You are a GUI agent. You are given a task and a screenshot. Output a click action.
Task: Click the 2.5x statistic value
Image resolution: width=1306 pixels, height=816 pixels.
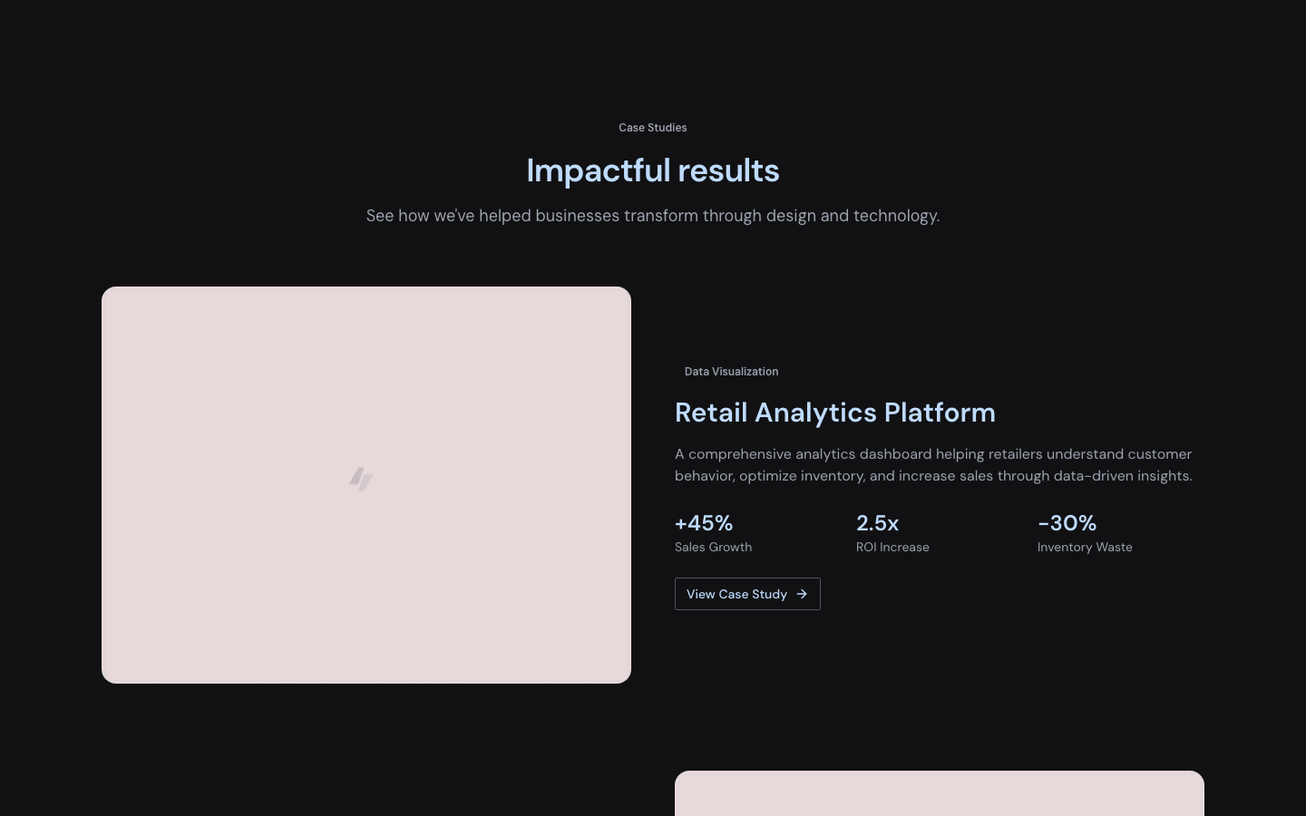tap(877, 523)
